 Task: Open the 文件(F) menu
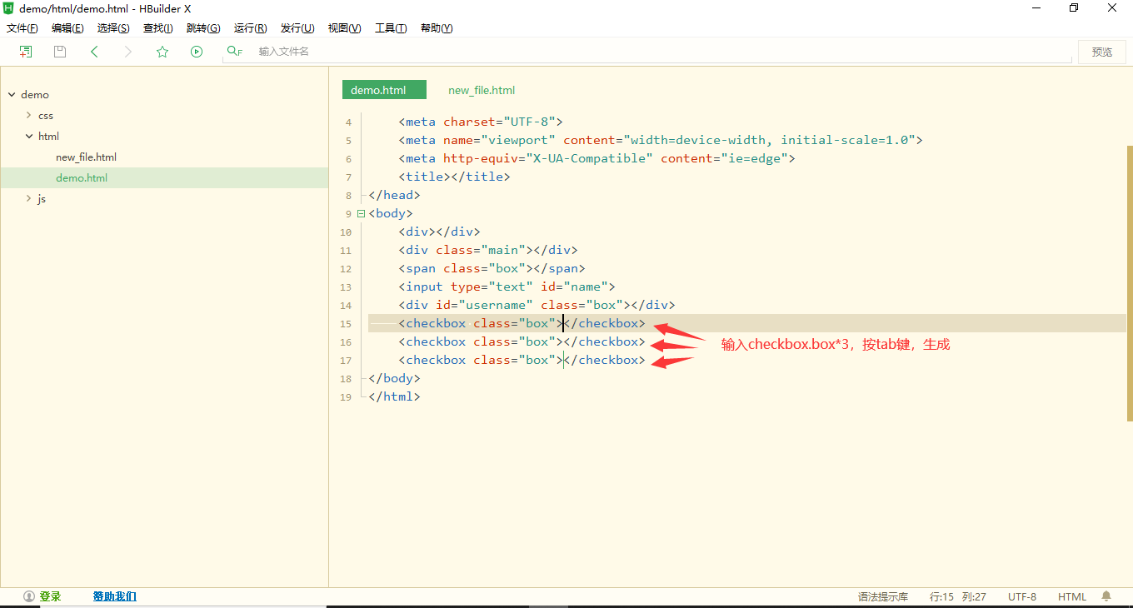click(22, 28)
